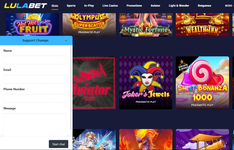Go to the Sports tab
234x150 pixels.
click(71, 6)
